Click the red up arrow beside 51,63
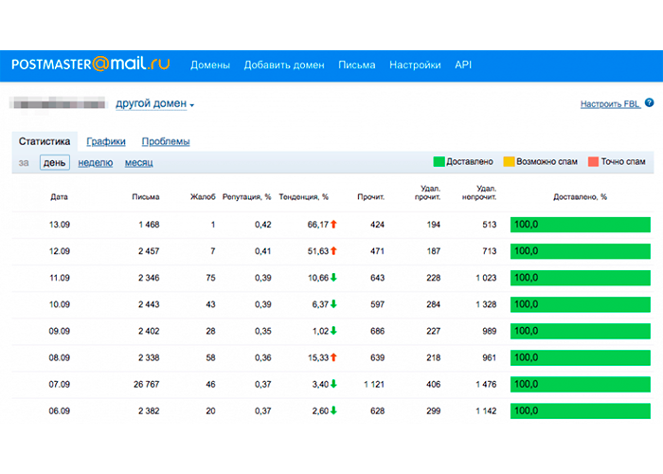Screen dimensions: 663x474 (333, 251)
